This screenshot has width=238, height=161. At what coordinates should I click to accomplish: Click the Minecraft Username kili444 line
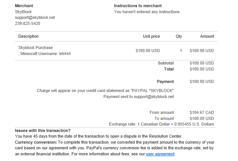click(x=45, y=54)
